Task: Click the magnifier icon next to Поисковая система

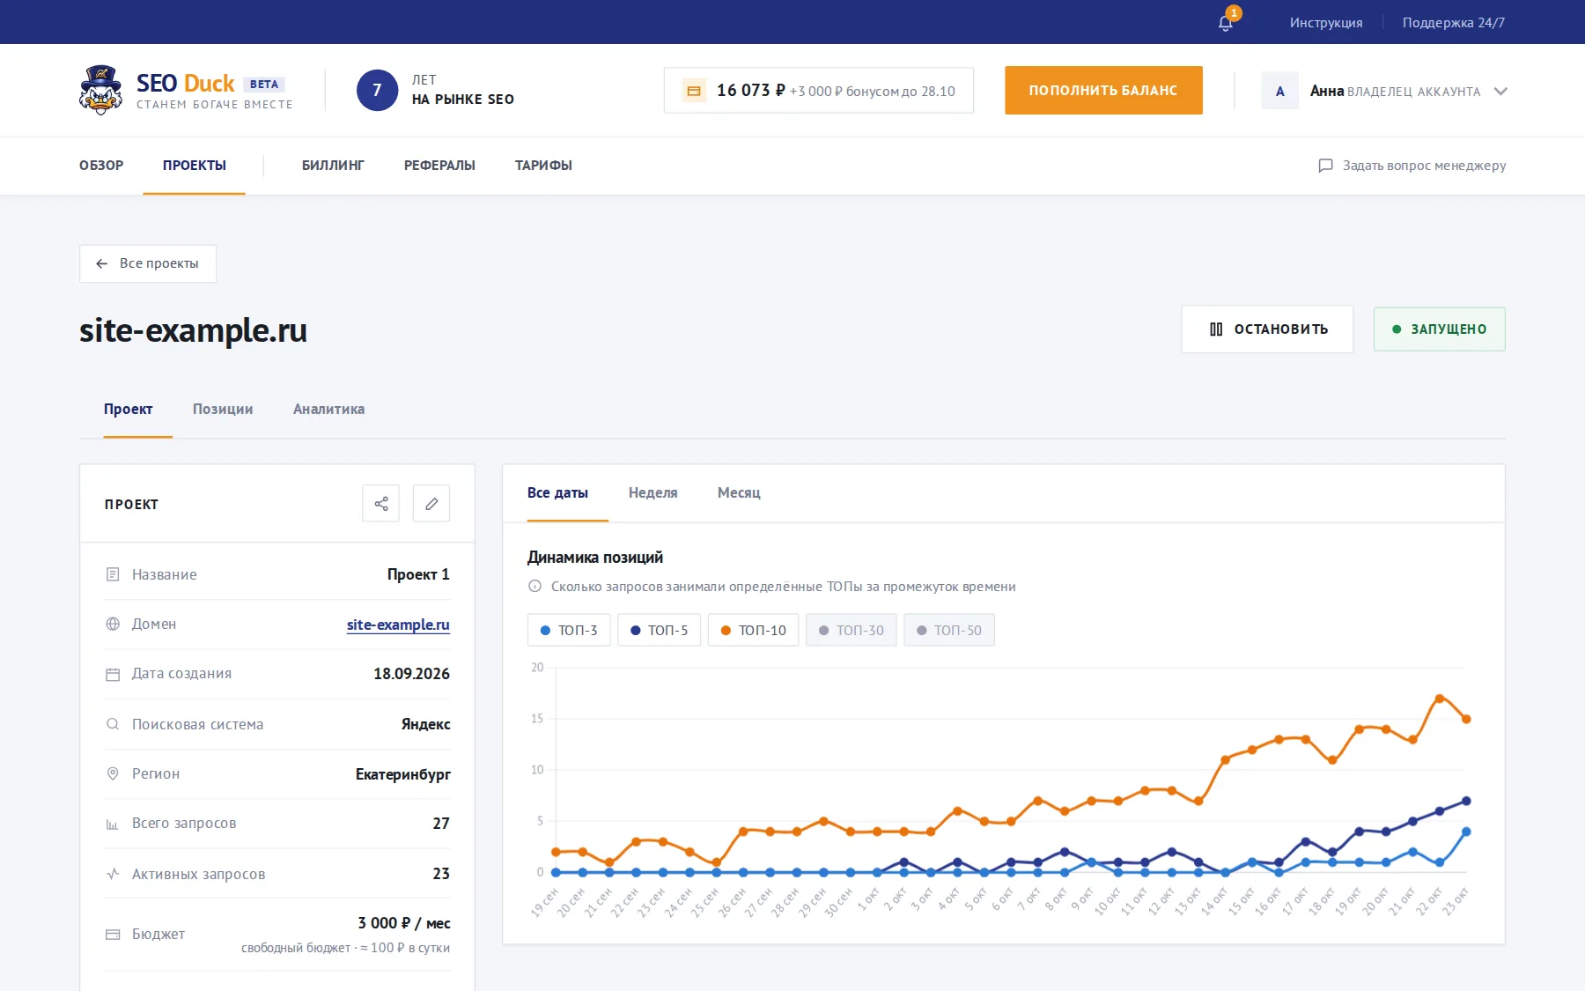Action: (113, 724)
